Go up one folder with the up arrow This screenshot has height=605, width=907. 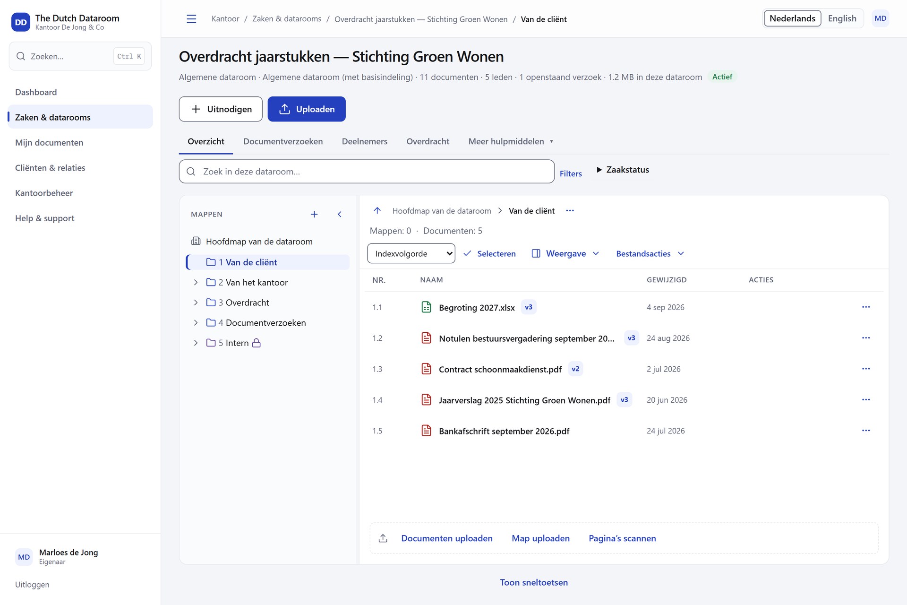click(x=377, y=211)
